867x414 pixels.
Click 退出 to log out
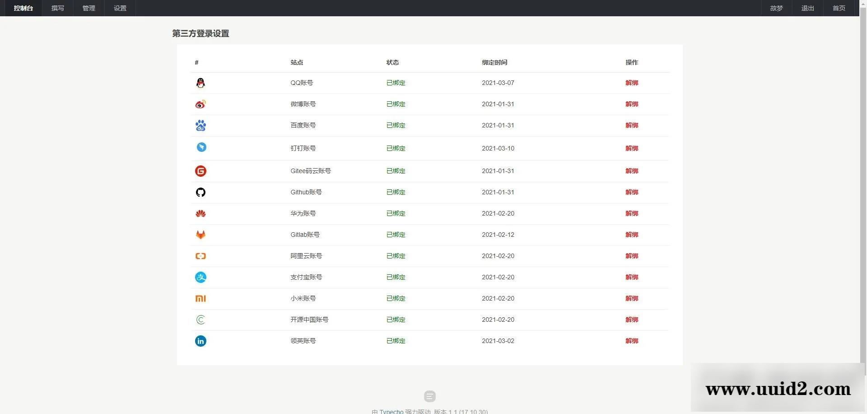[807, 8]
